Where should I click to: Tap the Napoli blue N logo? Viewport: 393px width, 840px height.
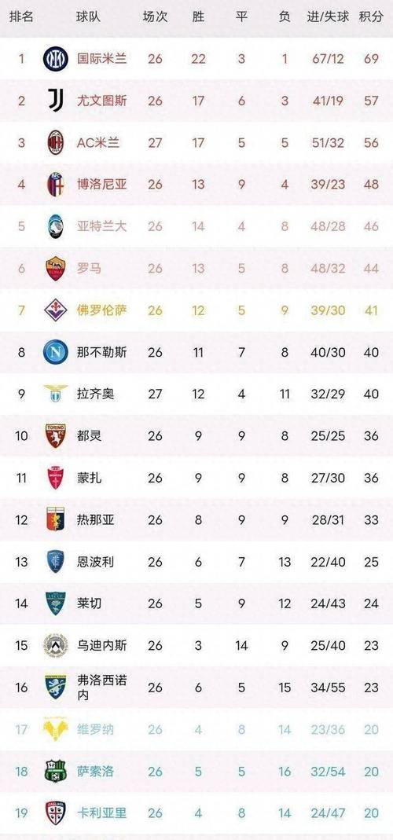pyautogui.click(x=56, y=352)
